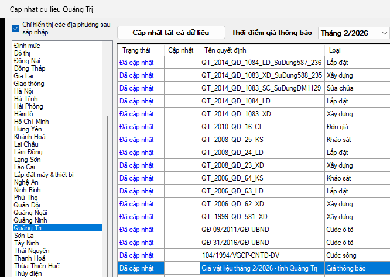Screen dimensions: 390x277
Task: Click the 'Cập nhật' column header
Action: pyautogui.click(x=180, y=50)
